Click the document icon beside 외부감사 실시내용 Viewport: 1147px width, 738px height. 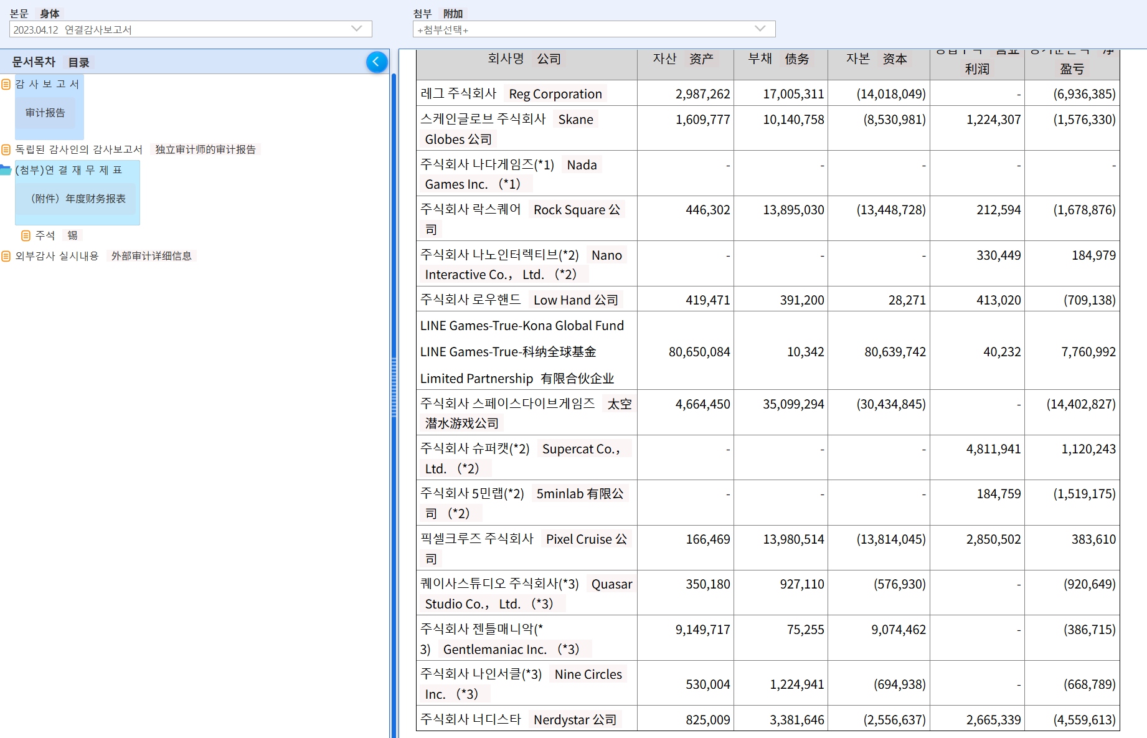click(x=6, y=256)
